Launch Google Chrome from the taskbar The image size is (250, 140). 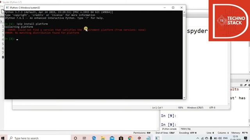click(x=130, y=138)
